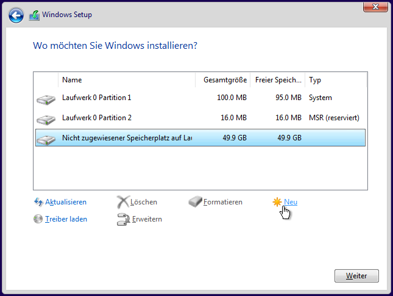Close the Windows Setup window
Viewport: 393px width, 296px height.
(375, 7)
